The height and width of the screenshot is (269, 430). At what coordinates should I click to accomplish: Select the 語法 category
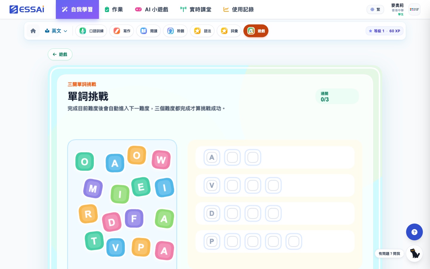[x=202, y=31]
